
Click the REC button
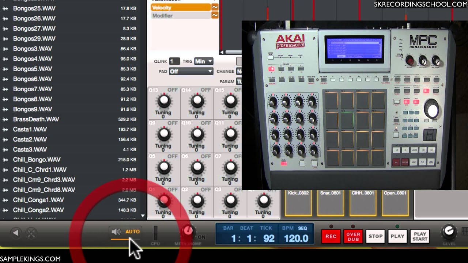pos(331,236)
